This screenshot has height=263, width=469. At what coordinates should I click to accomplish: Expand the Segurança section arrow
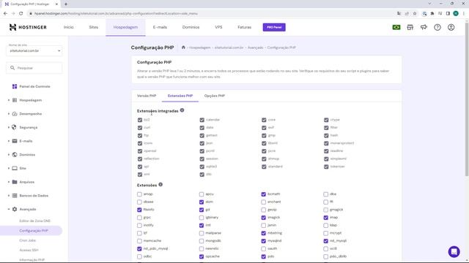(x=9, y=127)
